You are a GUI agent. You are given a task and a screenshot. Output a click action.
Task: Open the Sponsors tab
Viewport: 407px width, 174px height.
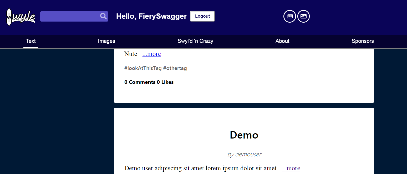pyautogui.click(x=363, y=41)
